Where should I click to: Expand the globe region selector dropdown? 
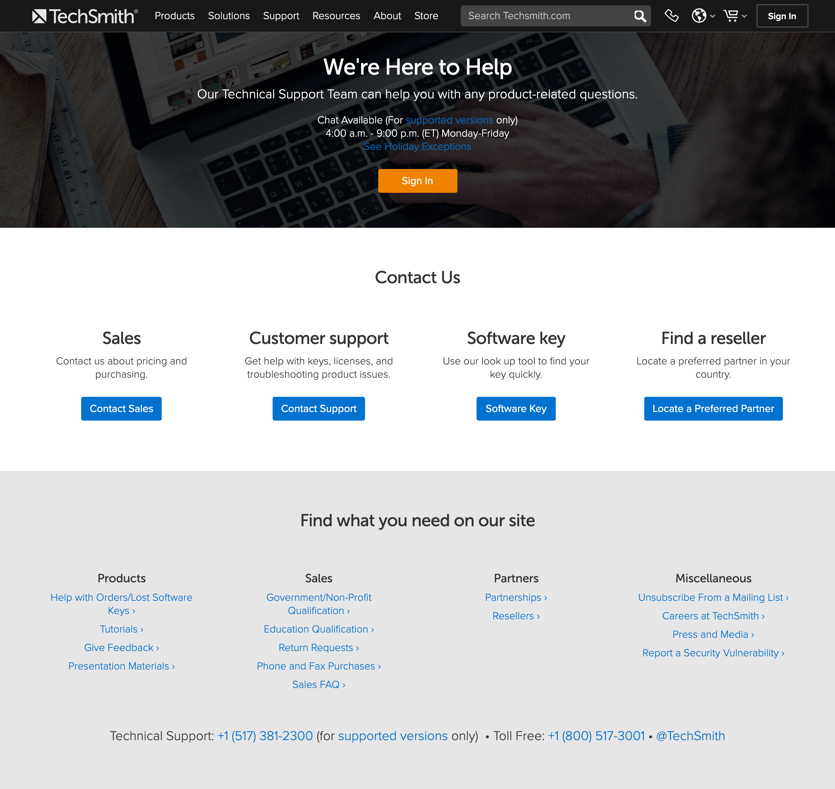702,16
